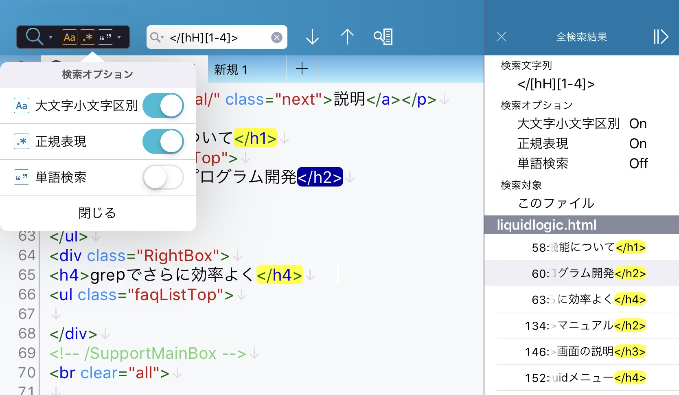Open the search-all results list icon
This screenshot has height=395, width=679.
click(383, 37)
